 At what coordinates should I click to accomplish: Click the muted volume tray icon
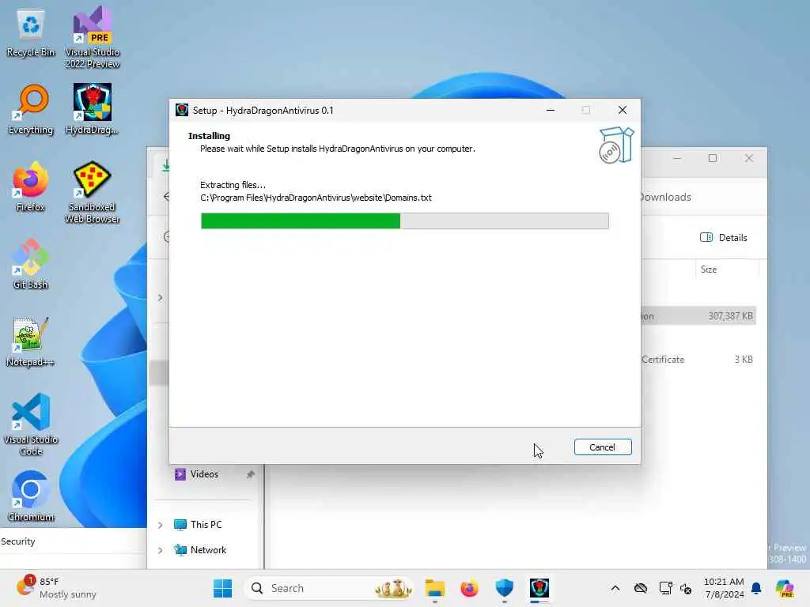click(x=686, y=588)
